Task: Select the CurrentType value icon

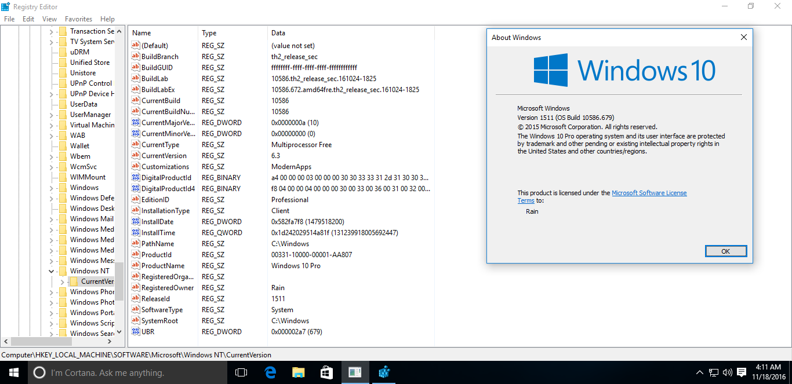Action: pos(136,145)
